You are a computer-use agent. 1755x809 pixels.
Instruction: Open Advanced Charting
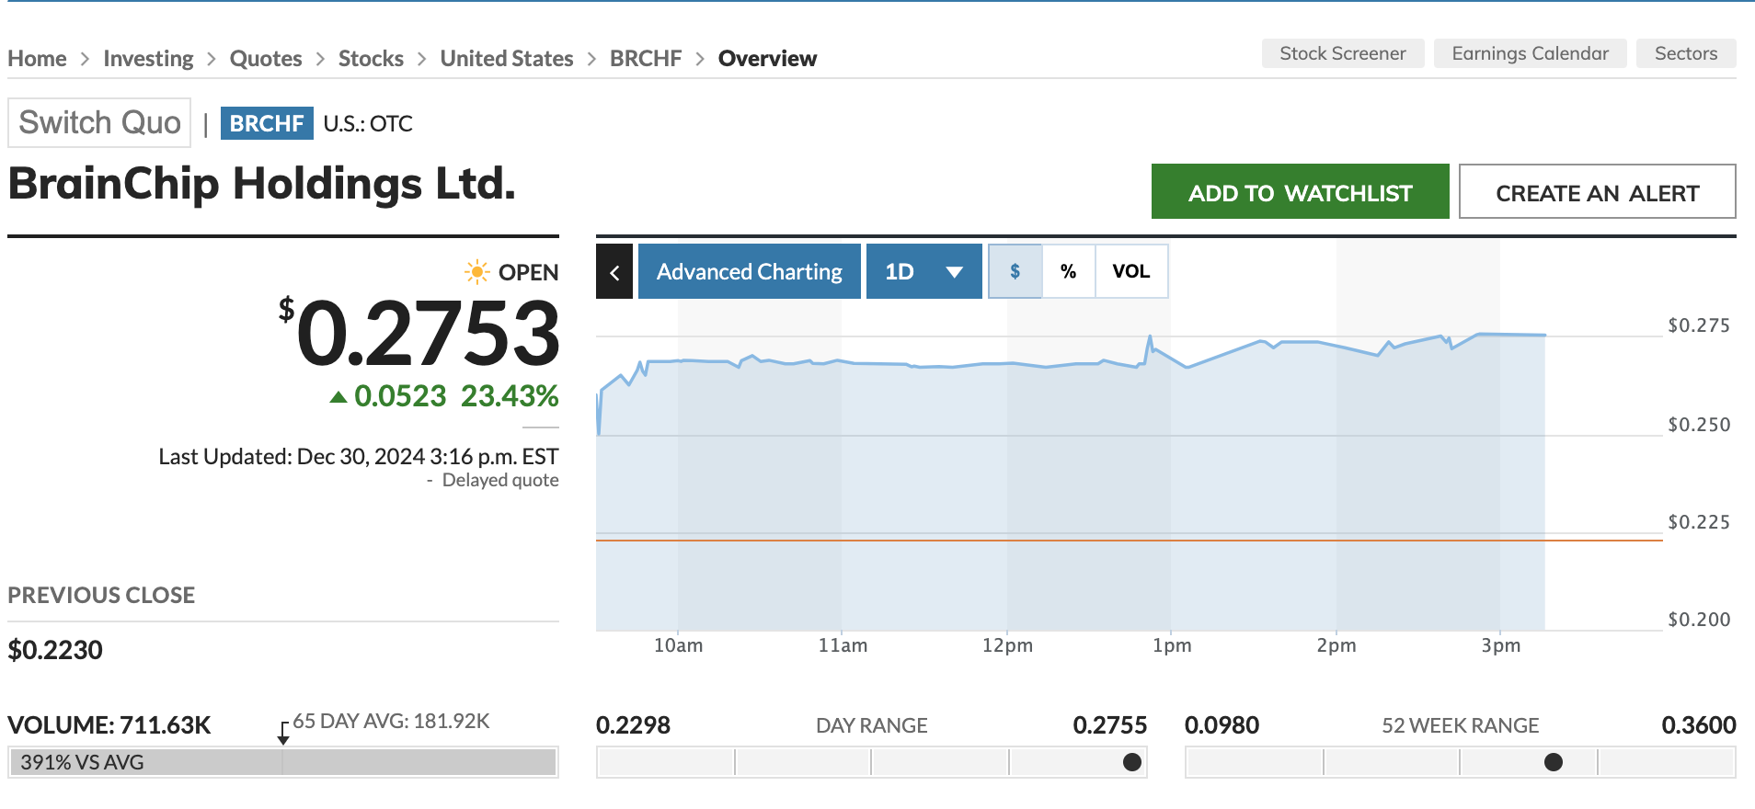pos(749,272)
